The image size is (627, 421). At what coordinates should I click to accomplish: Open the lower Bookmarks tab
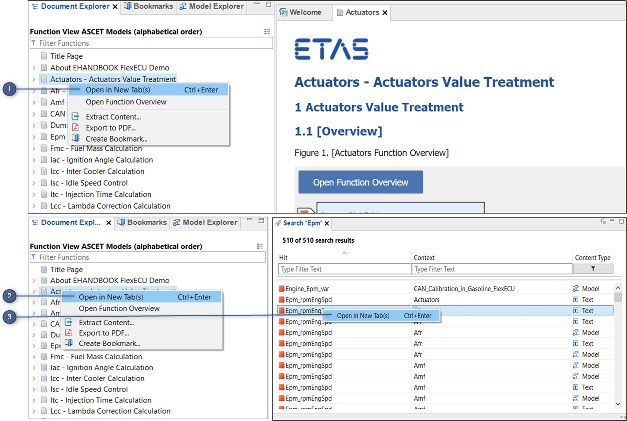pos(142,222)
